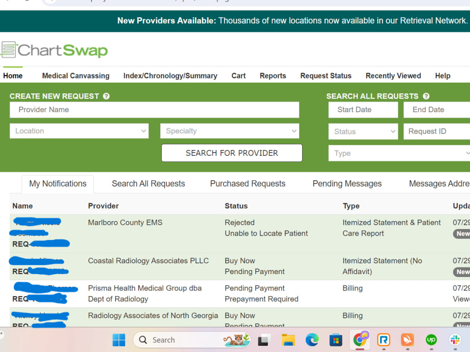470x352 pixels.
Task: Select Prisma Health Medical Group row provider
Action: [x=145, y=294]
